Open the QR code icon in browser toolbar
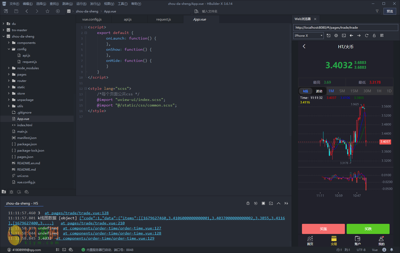This screenshot has width=400, height=253. [382, 35]
